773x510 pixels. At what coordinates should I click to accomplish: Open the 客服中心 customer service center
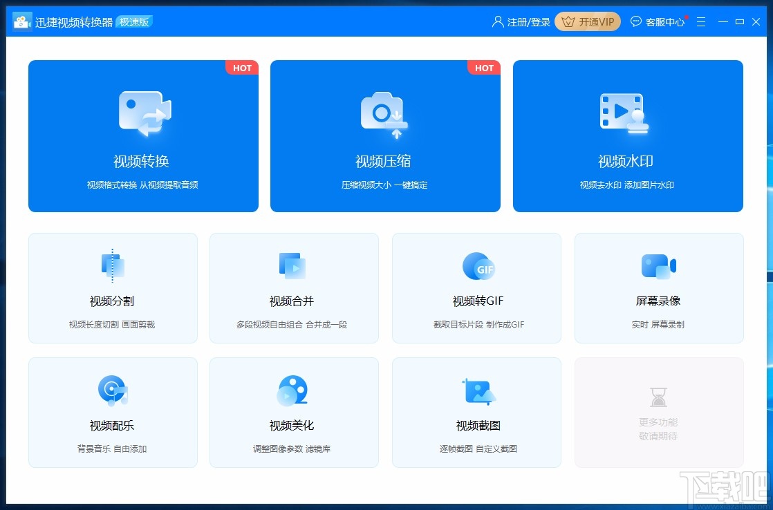pos(664,21)
